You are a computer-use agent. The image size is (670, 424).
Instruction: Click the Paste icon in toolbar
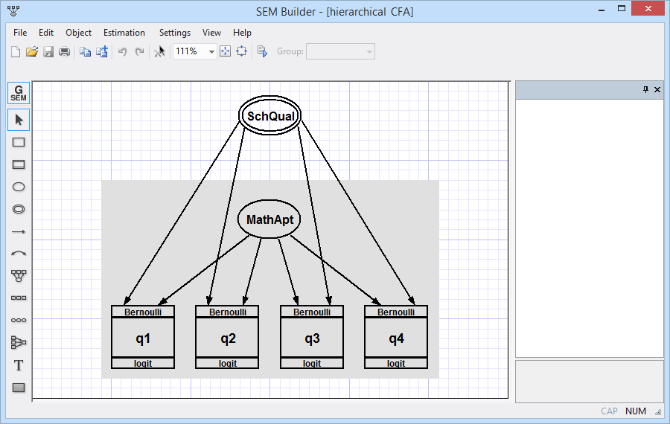tap(102, 51)
